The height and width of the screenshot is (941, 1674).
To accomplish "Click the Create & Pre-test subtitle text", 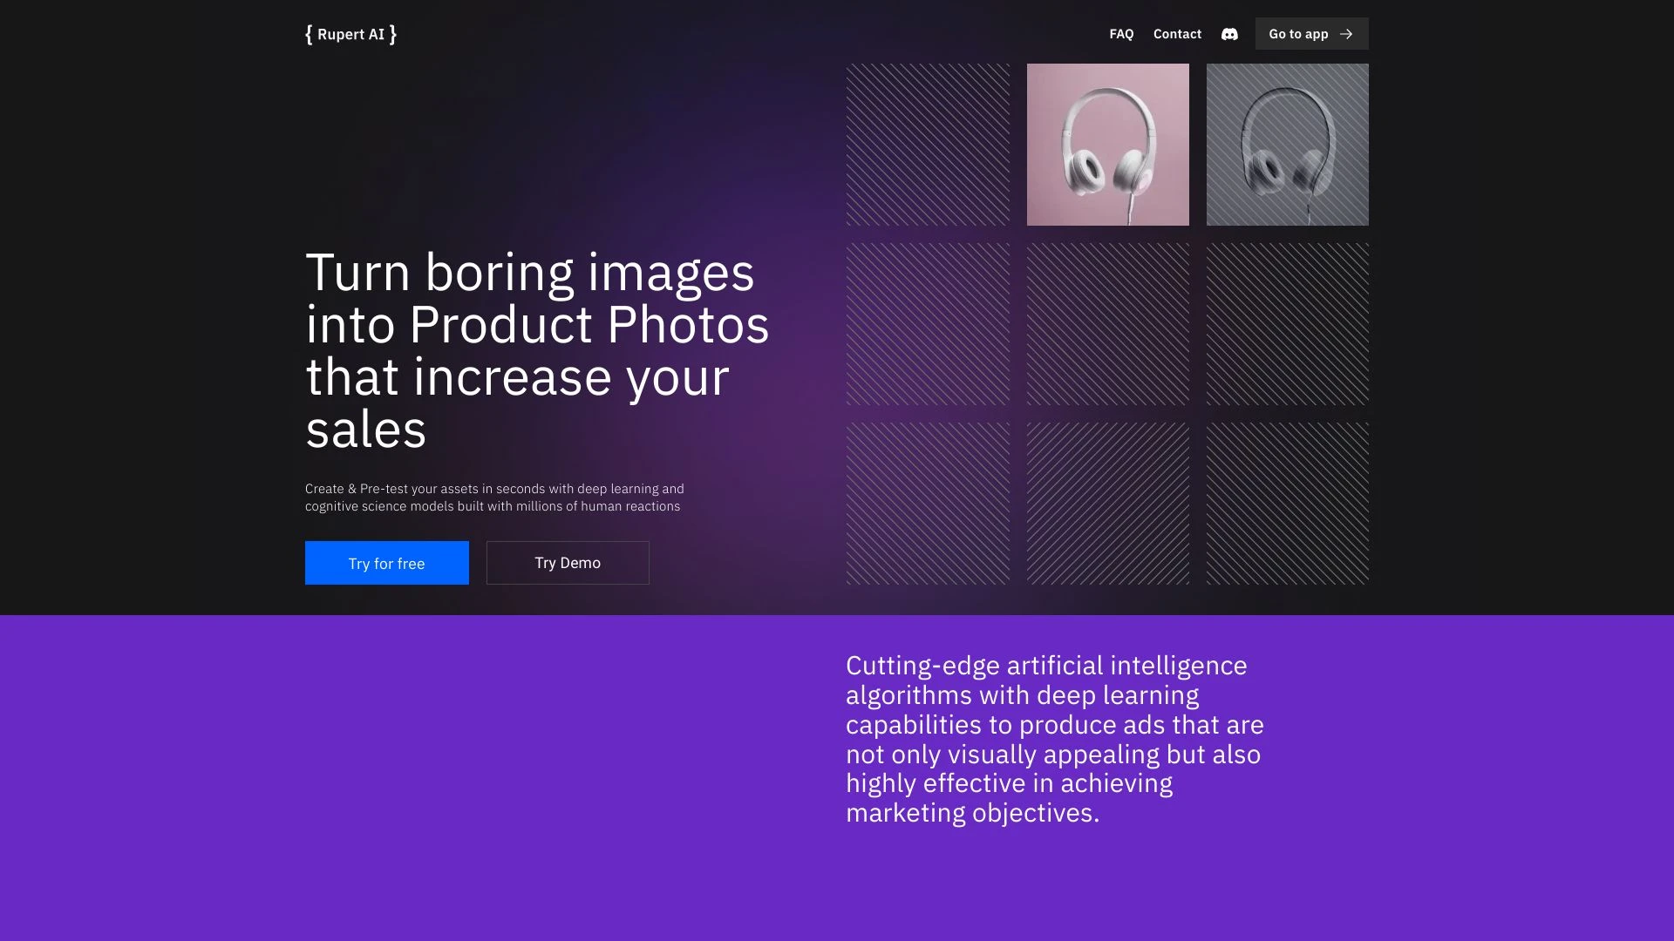I will 494,498.
